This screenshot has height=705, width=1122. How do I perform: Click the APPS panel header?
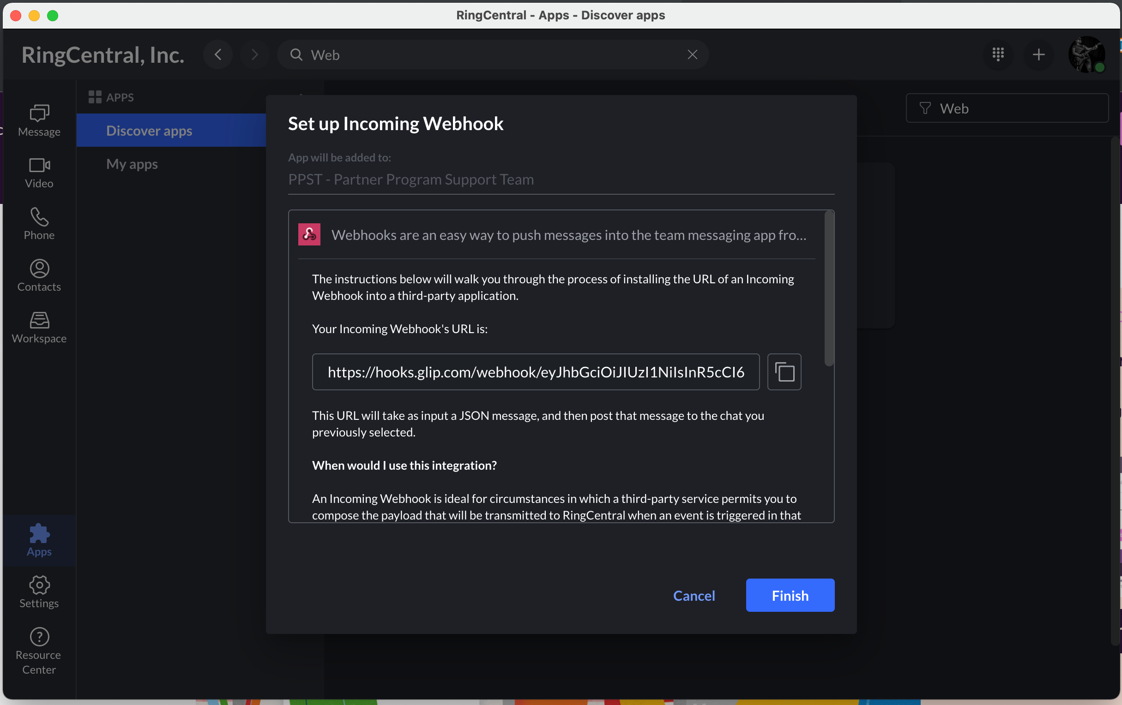(111, 97)
